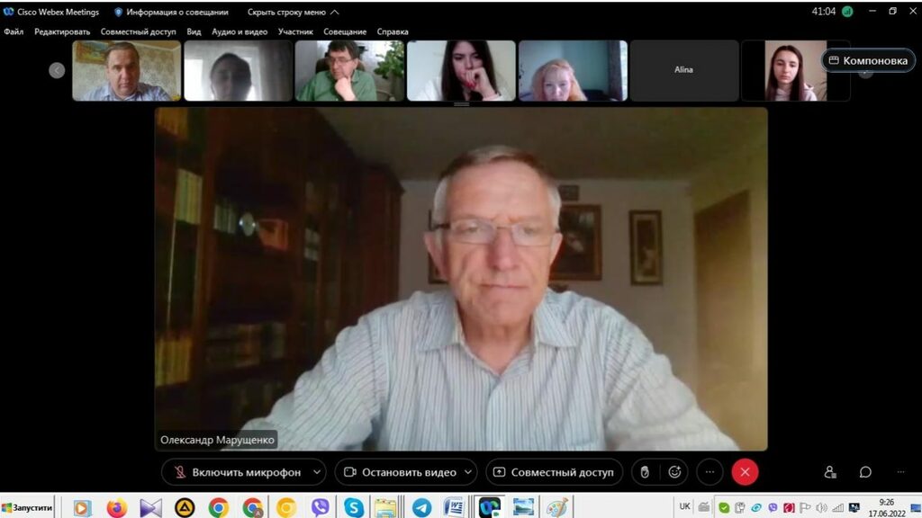Image resolution: width=922 pixels, height=518 pixels.
Task: Open Telegram from the taskbar
Action: [421, 507]
